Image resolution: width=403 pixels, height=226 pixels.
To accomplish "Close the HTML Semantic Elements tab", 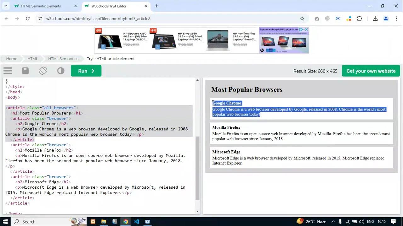I will click(75, 6).
